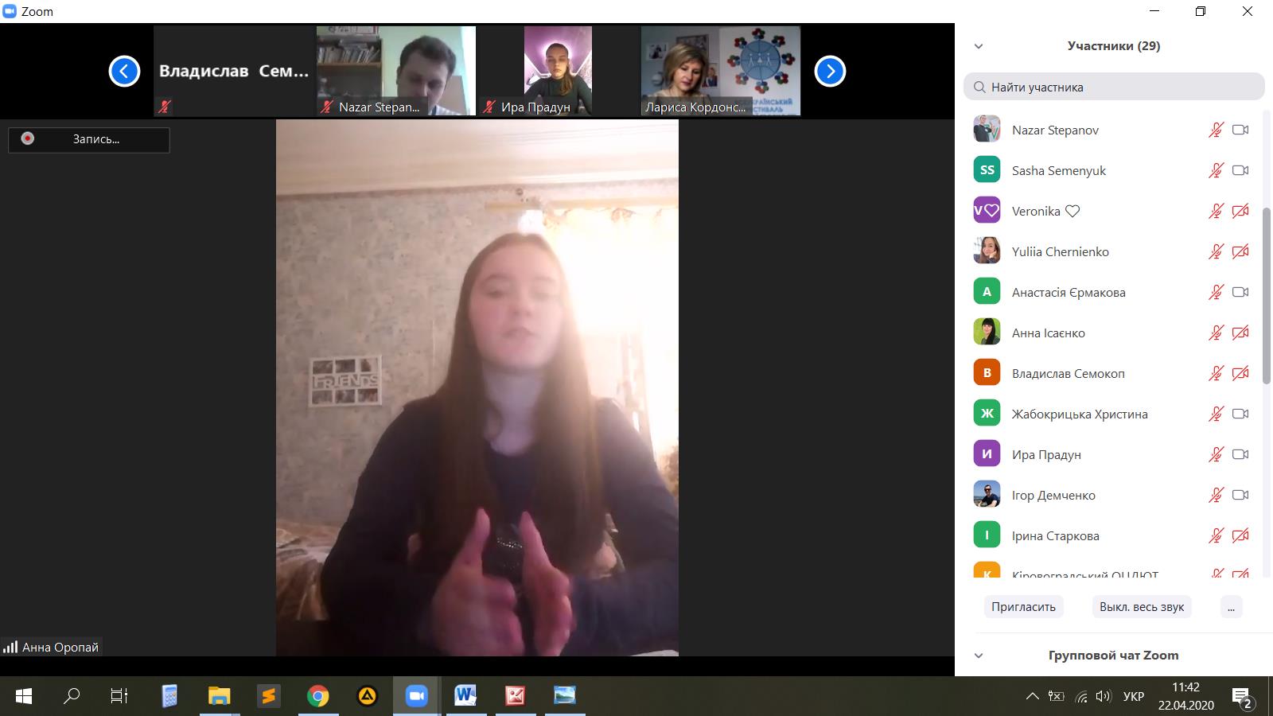The width and height of the screenshot is (1273, 716).
Task: Open the more options (…) menu
Action: click(1231, 606)
